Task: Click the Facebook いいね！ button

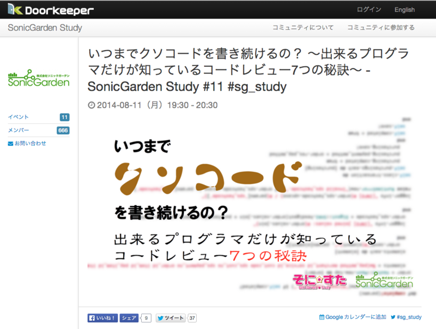Action: click(102, 318)
